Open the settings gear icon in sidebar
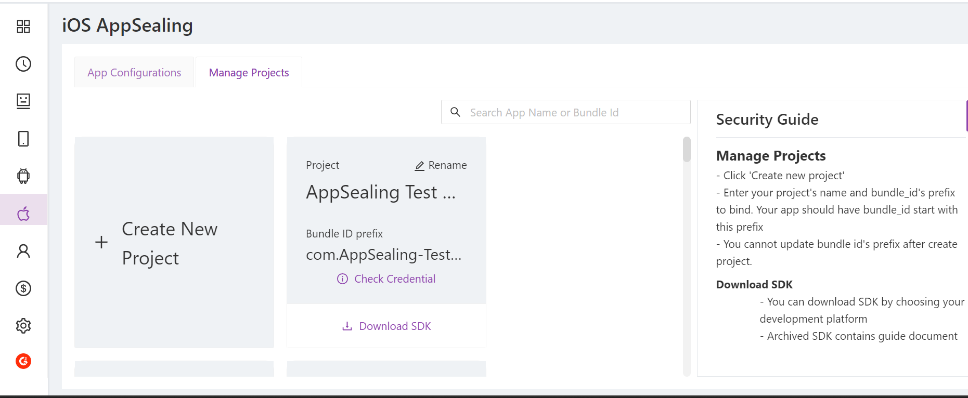The width and height of the screenshot is (968, 398). coord(23,326)
